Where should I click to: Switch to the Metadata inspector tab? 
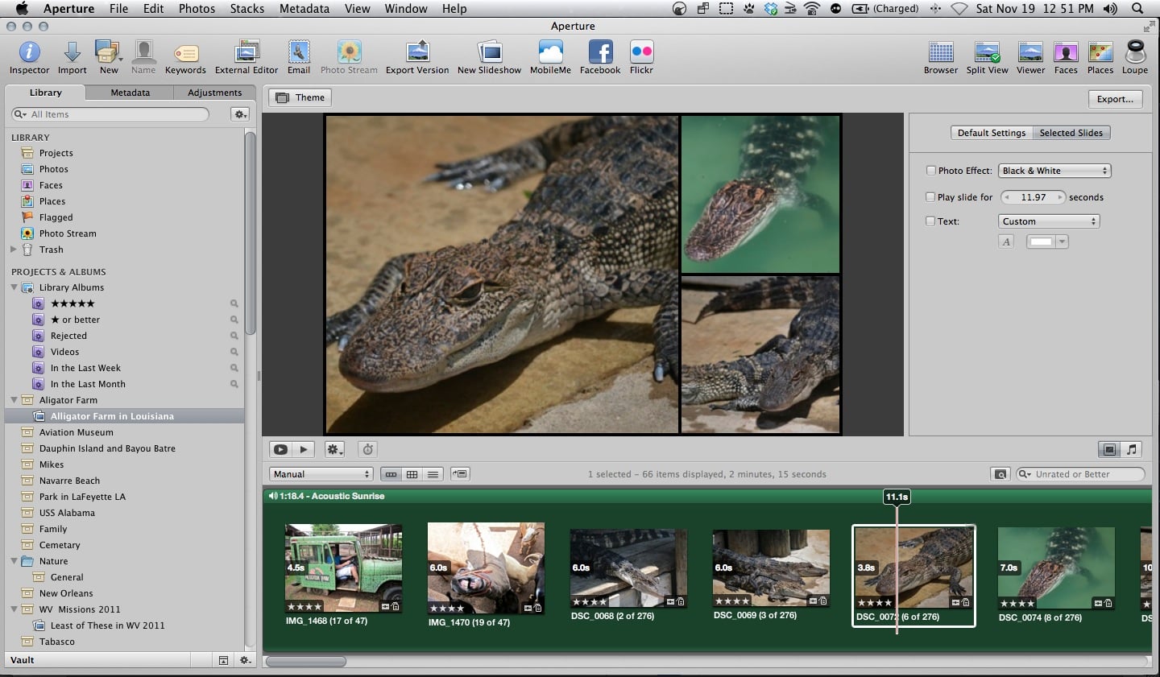click(130, 93)
